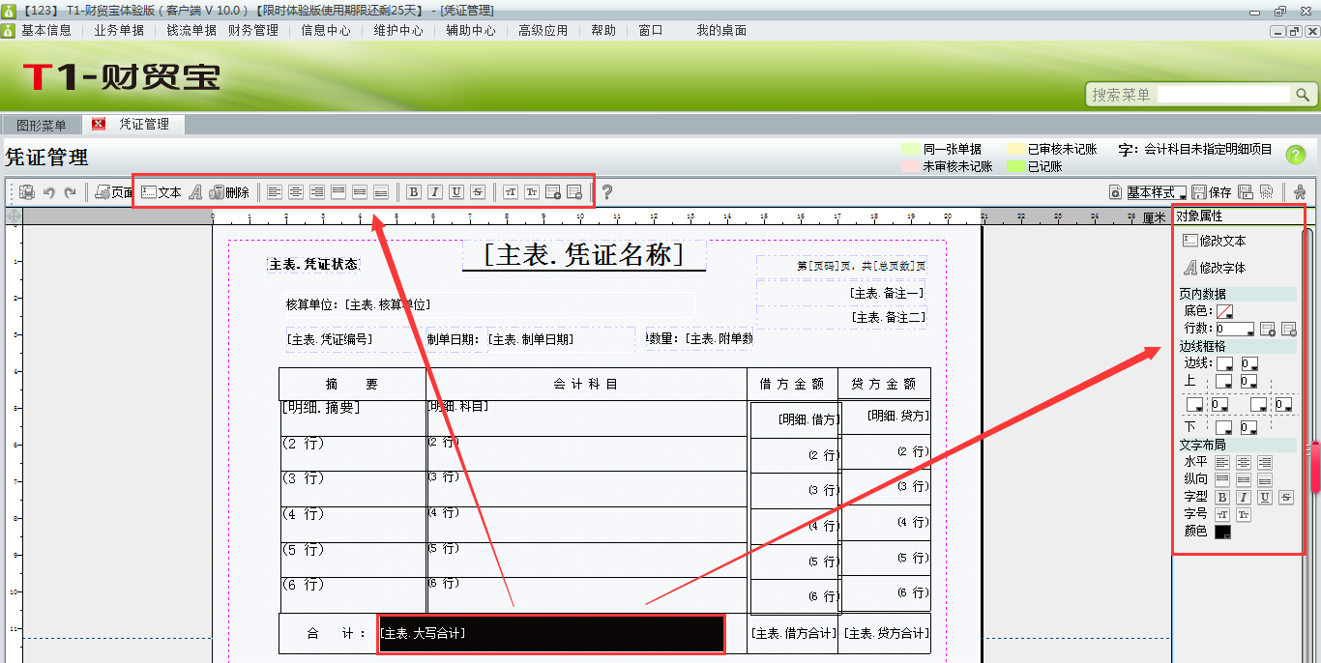
Task: Decrease font size in top toolbar
Action: pyautogui.click(x=532, y=192)
